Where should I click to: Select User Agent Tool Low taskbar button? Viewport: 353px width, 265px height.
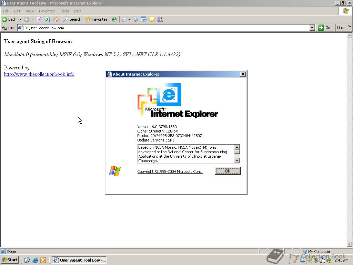[80, 260]
